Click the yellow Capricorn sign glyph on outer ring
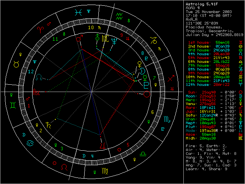Screen dimensions: 245x184 coord(154,40)
